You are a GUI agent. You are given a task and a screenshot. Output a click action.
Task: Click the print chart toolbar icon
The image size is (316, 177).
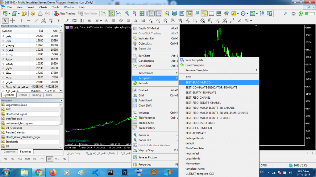[x=174, y=14]
